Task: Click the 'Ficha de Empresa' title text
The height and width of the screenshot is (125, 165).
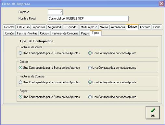Action: [x=16, y=4]
